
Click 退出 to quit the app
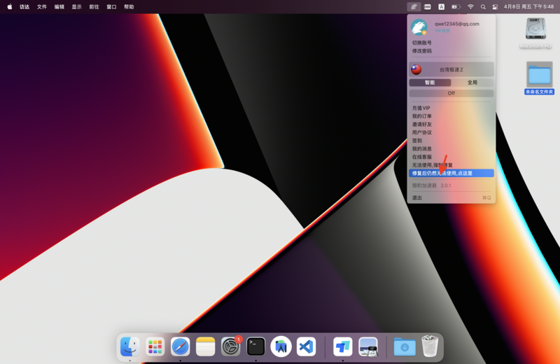pyautogui.click(x=417, y=198)
